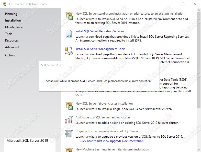The image size is (201, 152).
Task: Click the 'Please wait while Microsoft SQL Server 2019 Setup' message
Action: (x=98, y=81)
